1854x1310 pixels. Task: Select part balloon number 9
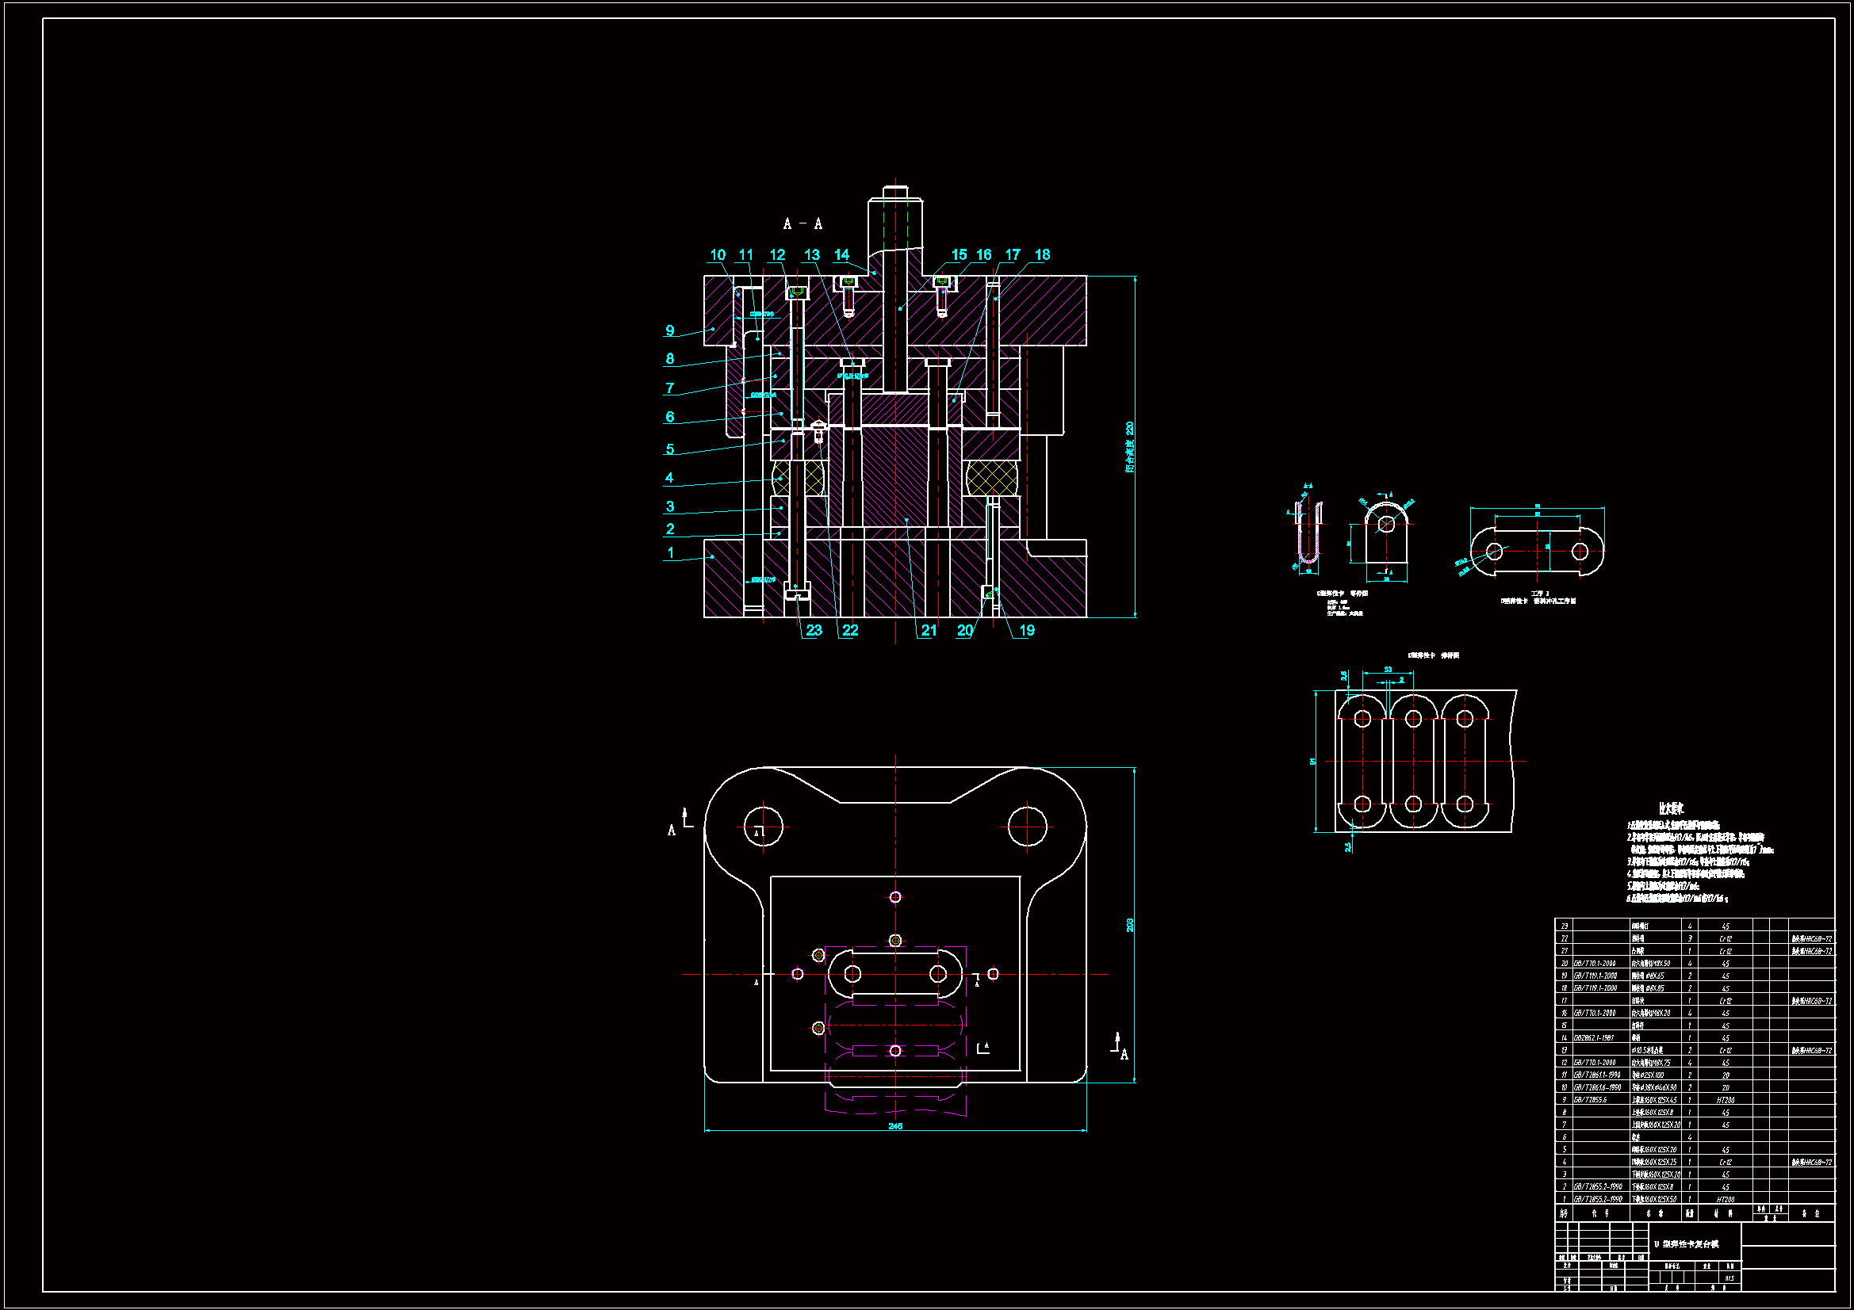pos(669,330)
